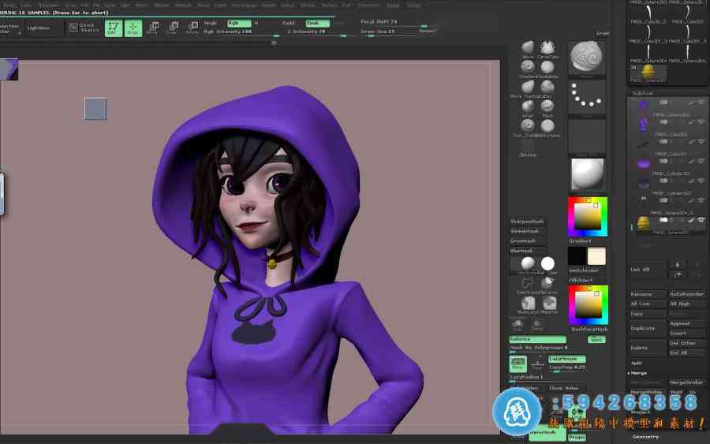The image size is (710, 444).
Task: Choose the MaskPen brush icon
Action: [x=548, y=303]
